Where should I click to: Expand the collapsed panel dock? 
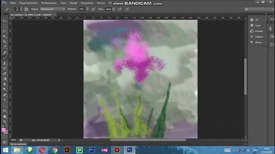tap(266, 14)
